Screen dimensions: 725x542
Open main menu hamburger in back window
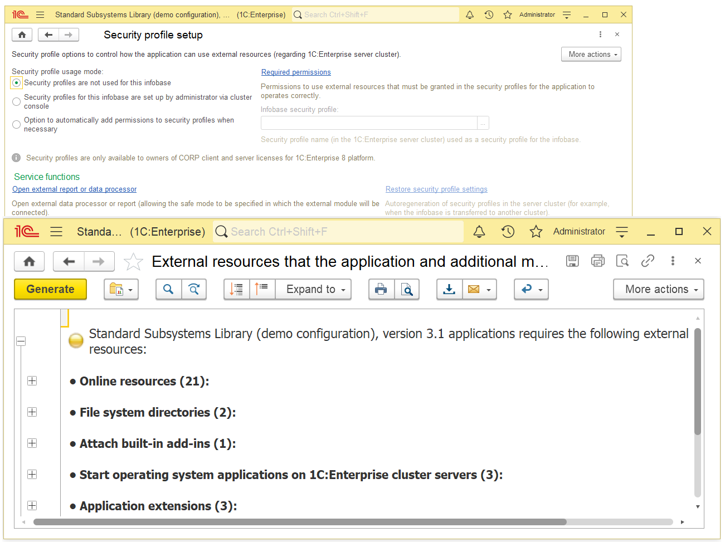pyautogui.click(x=40, y=15)
